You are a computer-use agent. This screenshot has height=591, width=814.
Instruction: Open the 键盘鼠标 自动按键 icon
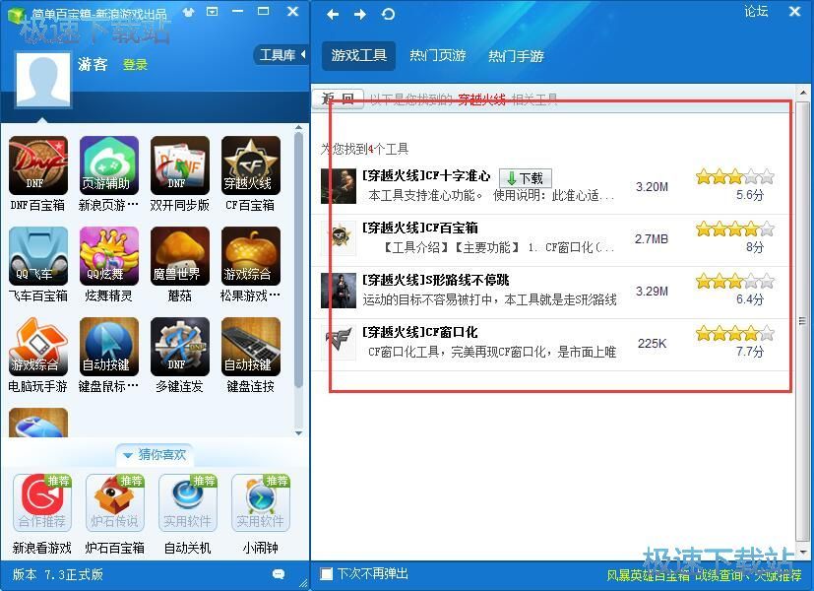click(x=109, y=347)
